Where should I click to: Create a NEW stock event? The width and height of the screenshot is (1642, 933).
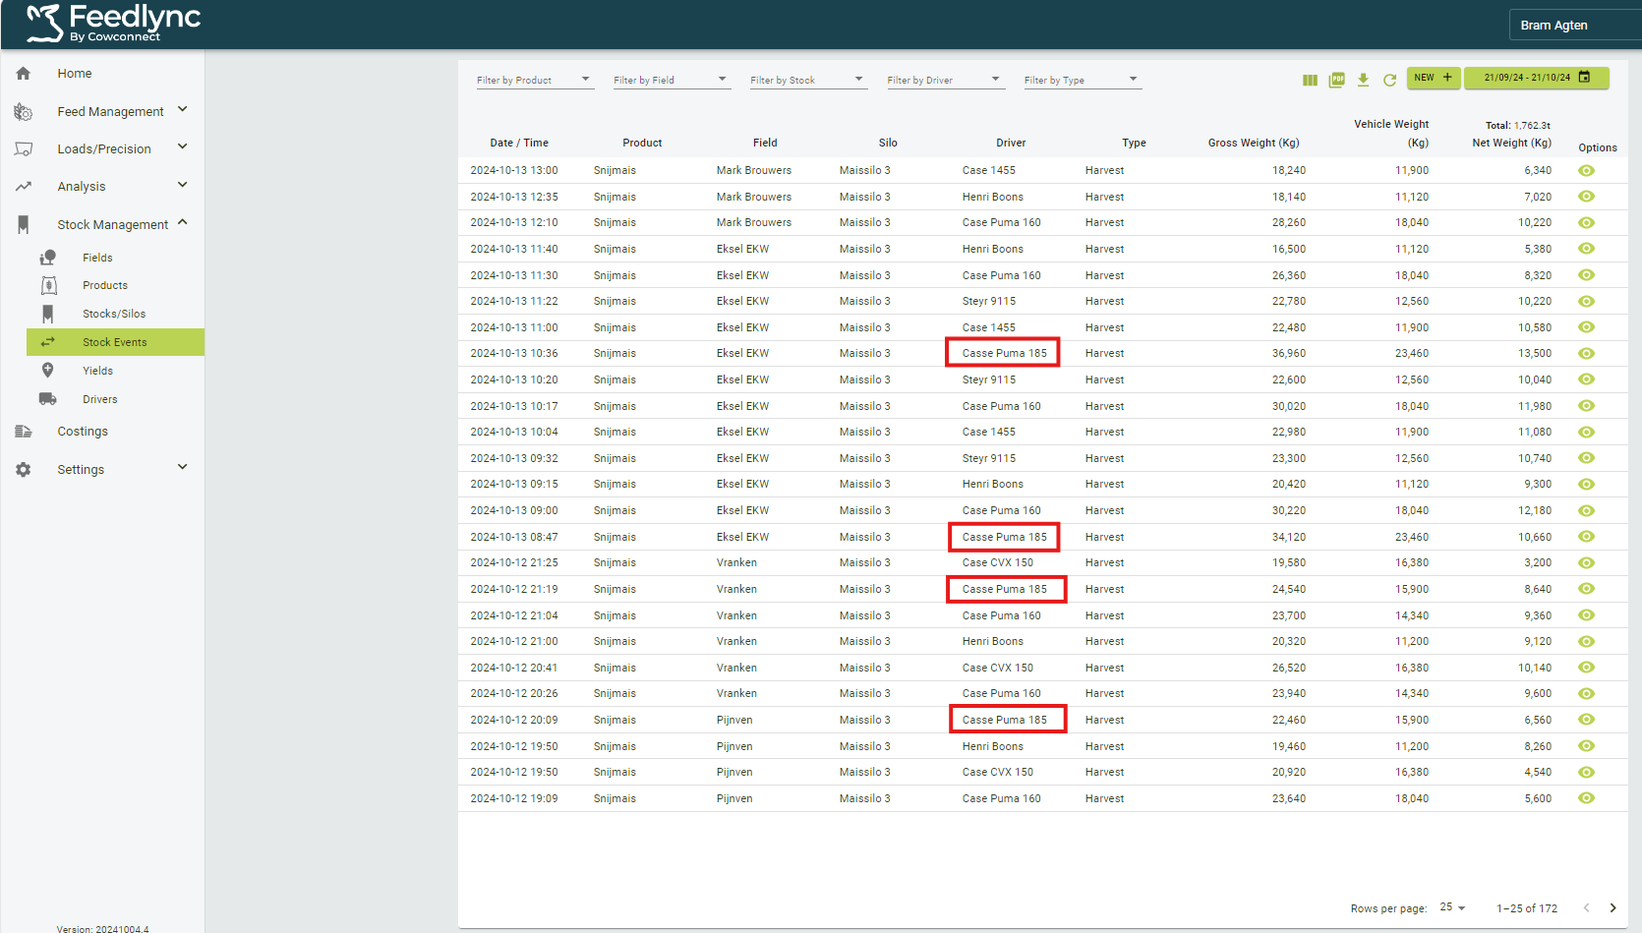point(1434,78)
